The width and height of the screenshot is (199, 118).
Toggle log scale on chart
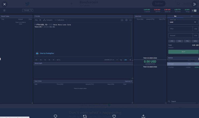tap(121, 60)
